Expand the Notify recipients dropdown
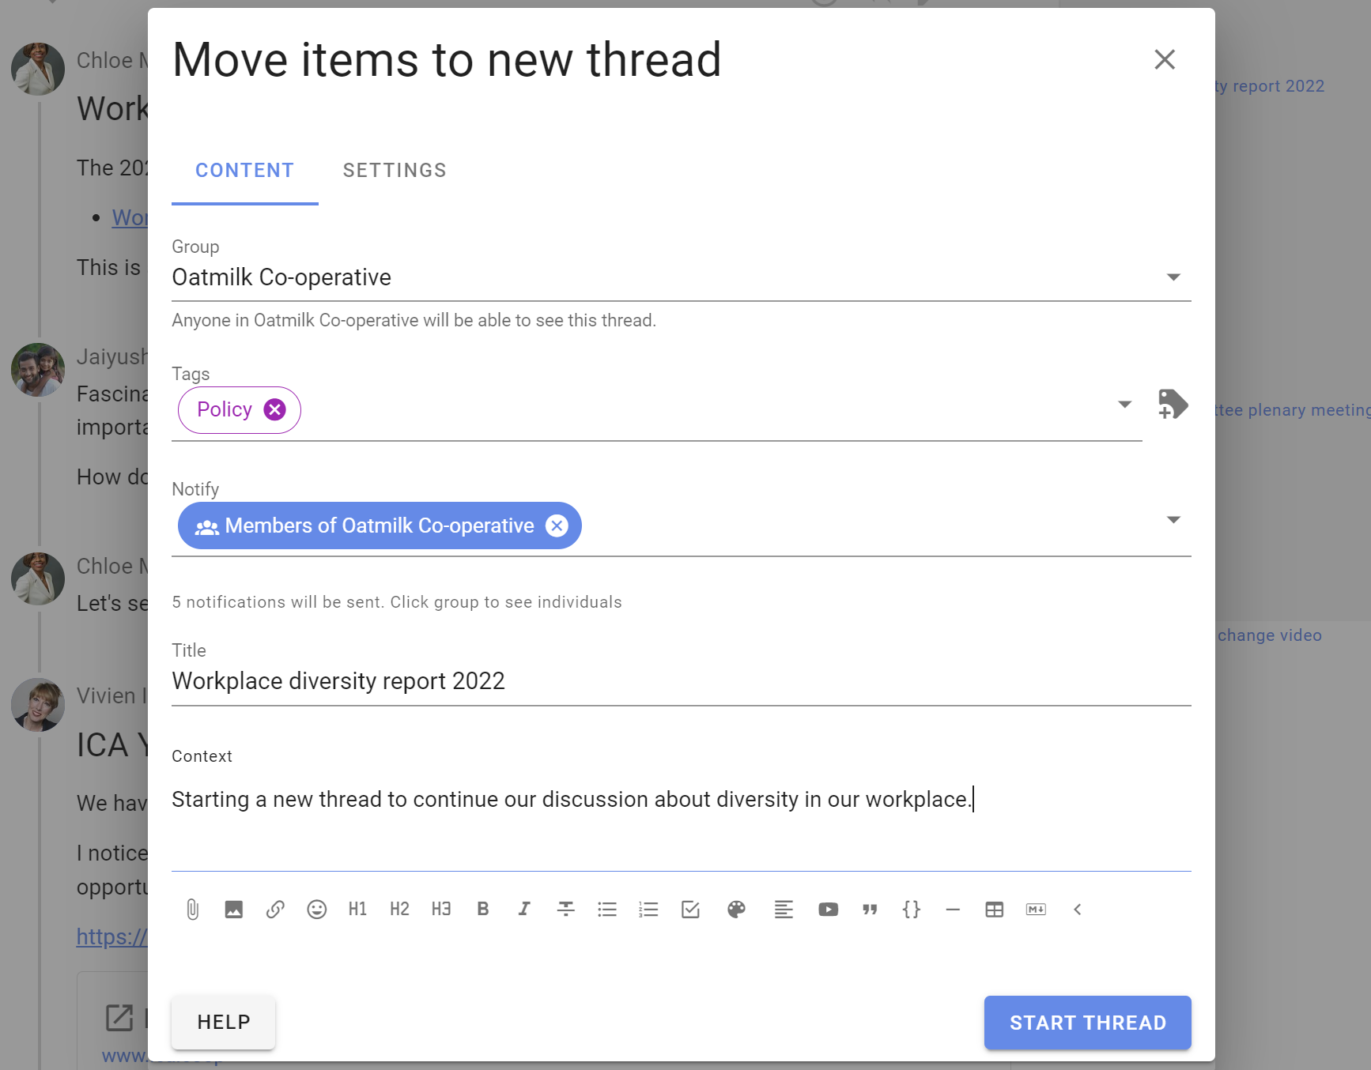The image size is (1371, 1070). pos(1173,520)
